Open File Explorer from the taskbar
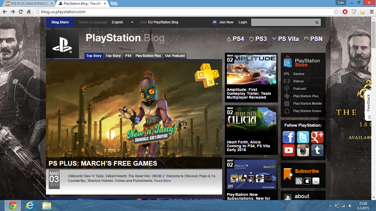 tap(47, 206)
